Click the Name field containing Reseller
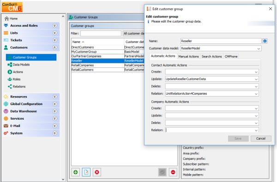This screenshot has width=277, height=182. (x=221, y=41)
